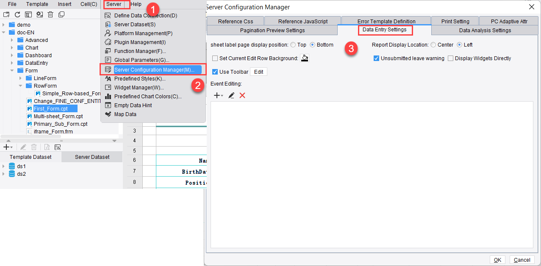Expand the ds1 dataset node
This screenshot has width=541, height=266.
[x=4, y=166]
